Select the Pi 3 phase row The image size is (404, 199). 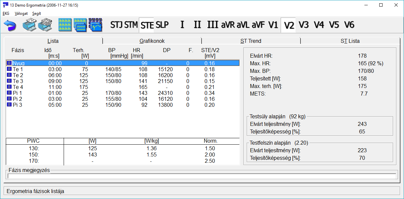pyautogui.click(x=123, y=105)
